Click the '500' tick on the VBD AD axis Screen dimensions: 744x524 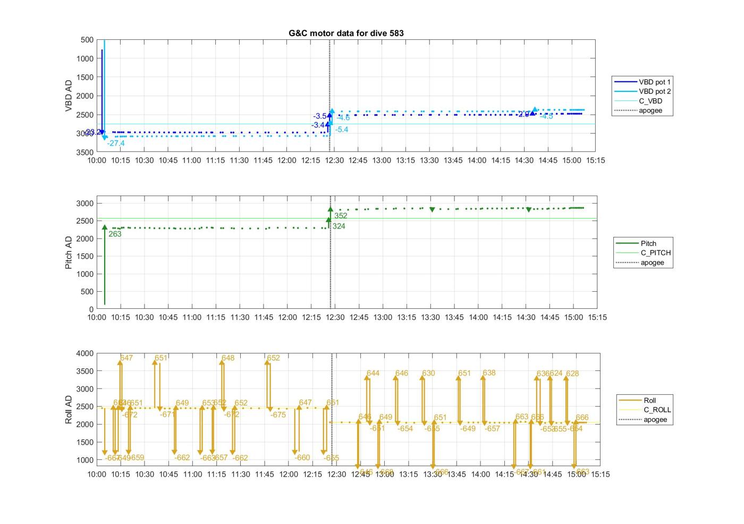pyautogui.click(x=88, y=40)
